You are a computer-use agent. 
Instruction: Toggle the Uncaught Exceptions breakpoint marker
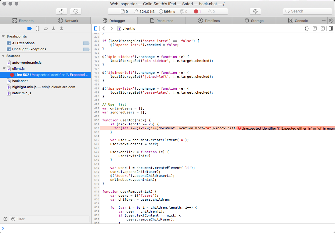tap(86, 49)
